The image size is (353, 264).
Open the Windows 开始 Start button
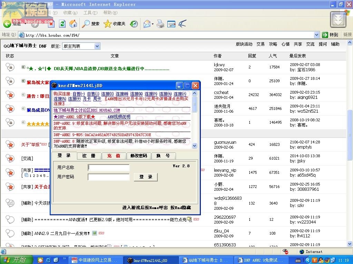coord(16,260)
